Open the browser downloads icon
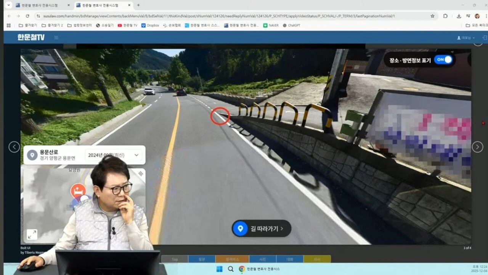Screen dimensions: 488x275 coord(459,16)
